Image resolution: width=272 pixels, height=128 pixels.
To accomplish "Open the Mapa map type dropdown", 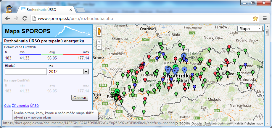I will 250,29.
